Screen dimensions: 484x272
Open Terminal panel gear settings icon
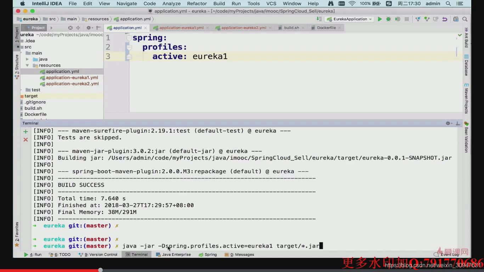(449, 123)
